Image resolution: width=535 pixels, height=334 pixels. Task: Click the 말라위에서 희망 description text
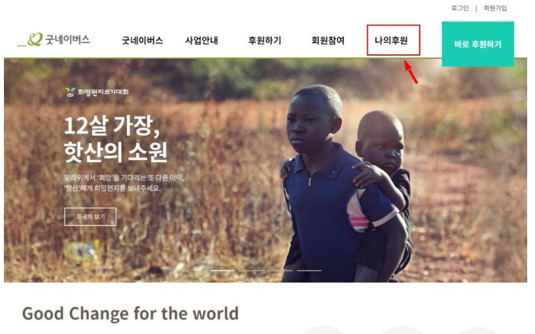[x=124, y=183]
